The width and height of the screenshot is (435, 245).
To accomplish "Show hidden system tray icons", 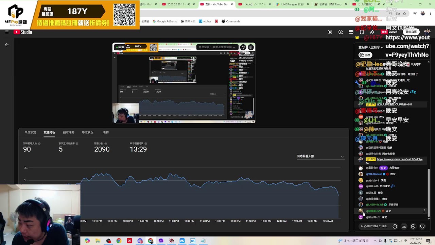I will click(x=375, y=241).
